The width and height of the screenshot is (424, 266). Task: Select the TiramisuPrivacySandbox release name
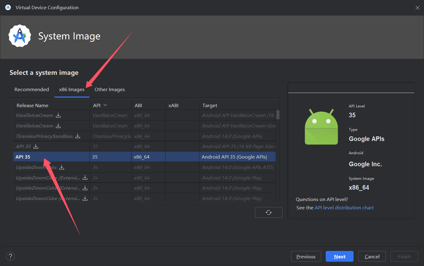44,136
